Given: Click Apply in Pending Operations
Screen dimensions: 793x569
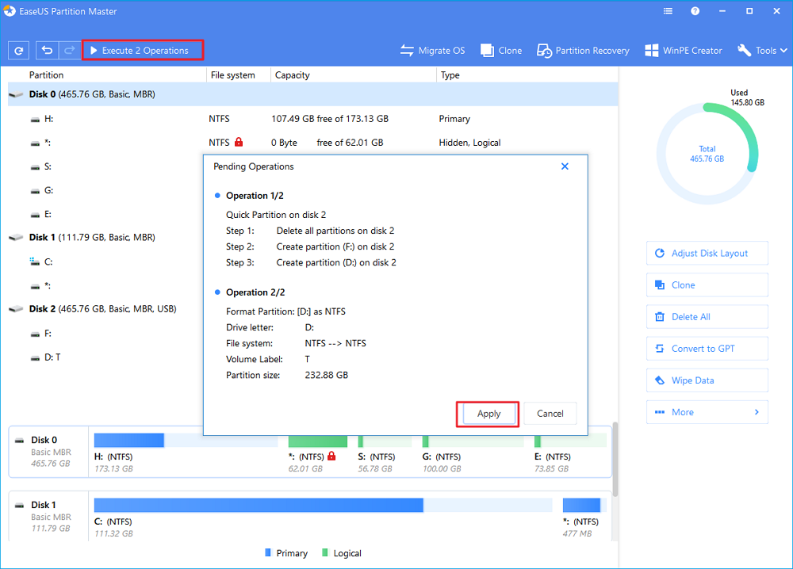Looking at the screenshot, I should pyautogui.click(x=488, y=414).
